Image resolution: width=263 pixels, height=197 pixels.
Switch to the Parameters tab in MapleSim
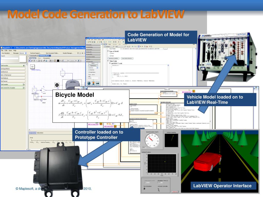pyautogui.click(x=47, y=58)
